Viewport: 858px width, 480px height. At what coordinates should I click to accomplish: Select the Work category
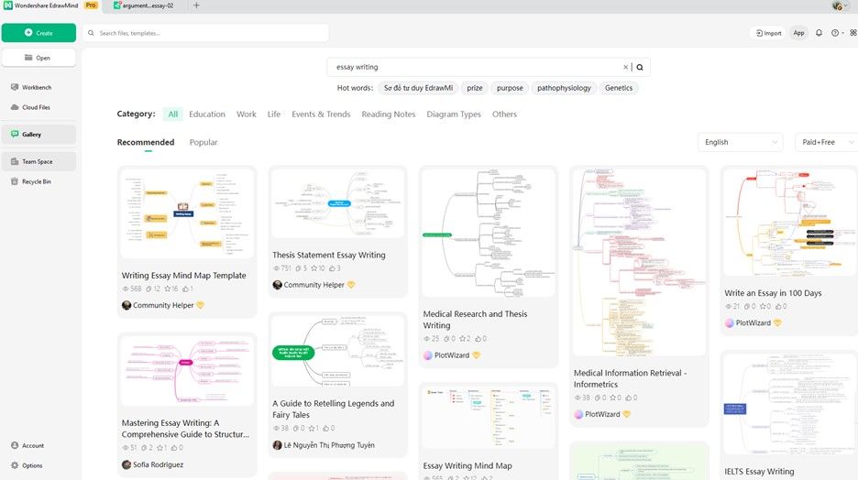(x=247, y=115)
